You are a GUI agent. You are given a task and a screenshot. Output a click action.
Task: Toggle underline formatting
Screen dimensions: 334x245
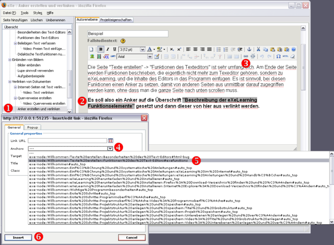click(x=115, y=50)
